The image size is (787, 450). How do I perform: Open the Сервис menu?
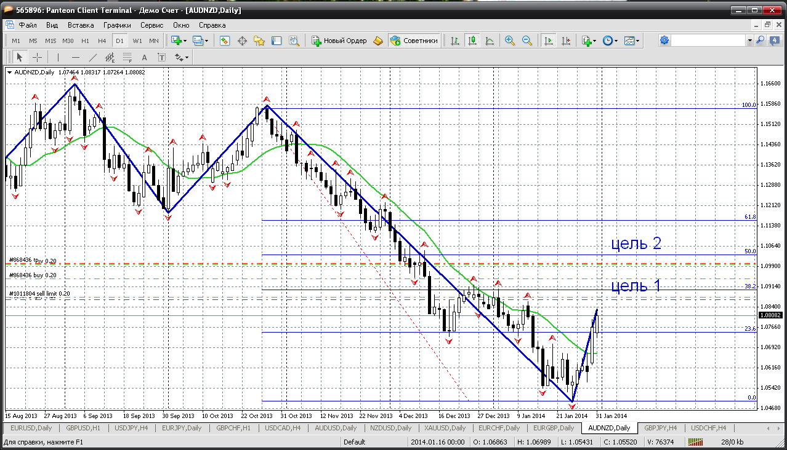(x=151, y=25)
